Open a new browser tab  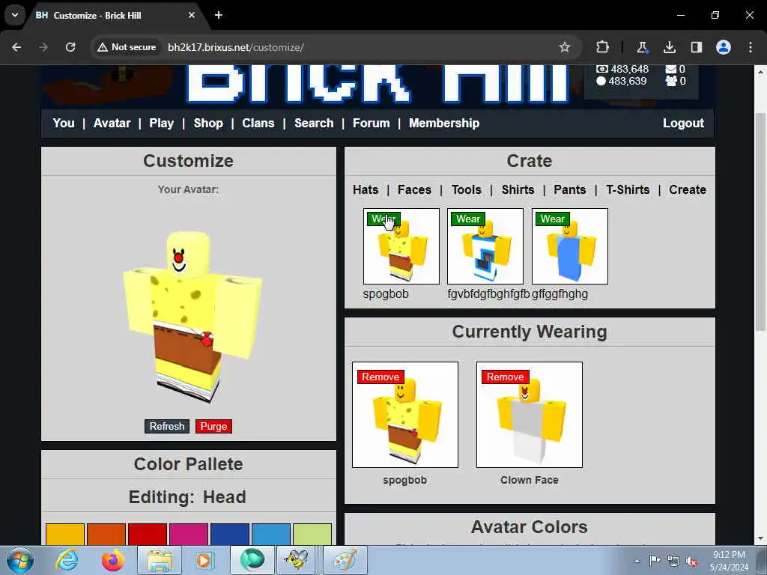tap(219, 15)
